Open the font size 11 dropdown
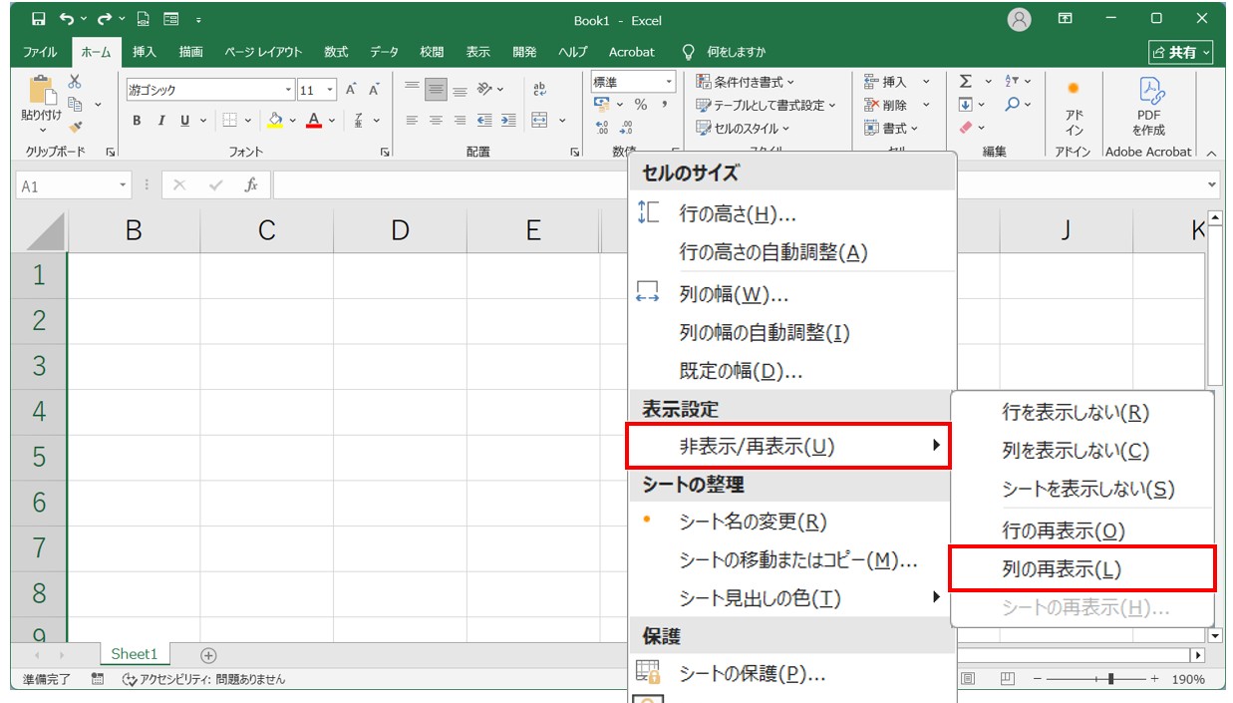This screenshot has width=1233, height=703. point(331,90)
